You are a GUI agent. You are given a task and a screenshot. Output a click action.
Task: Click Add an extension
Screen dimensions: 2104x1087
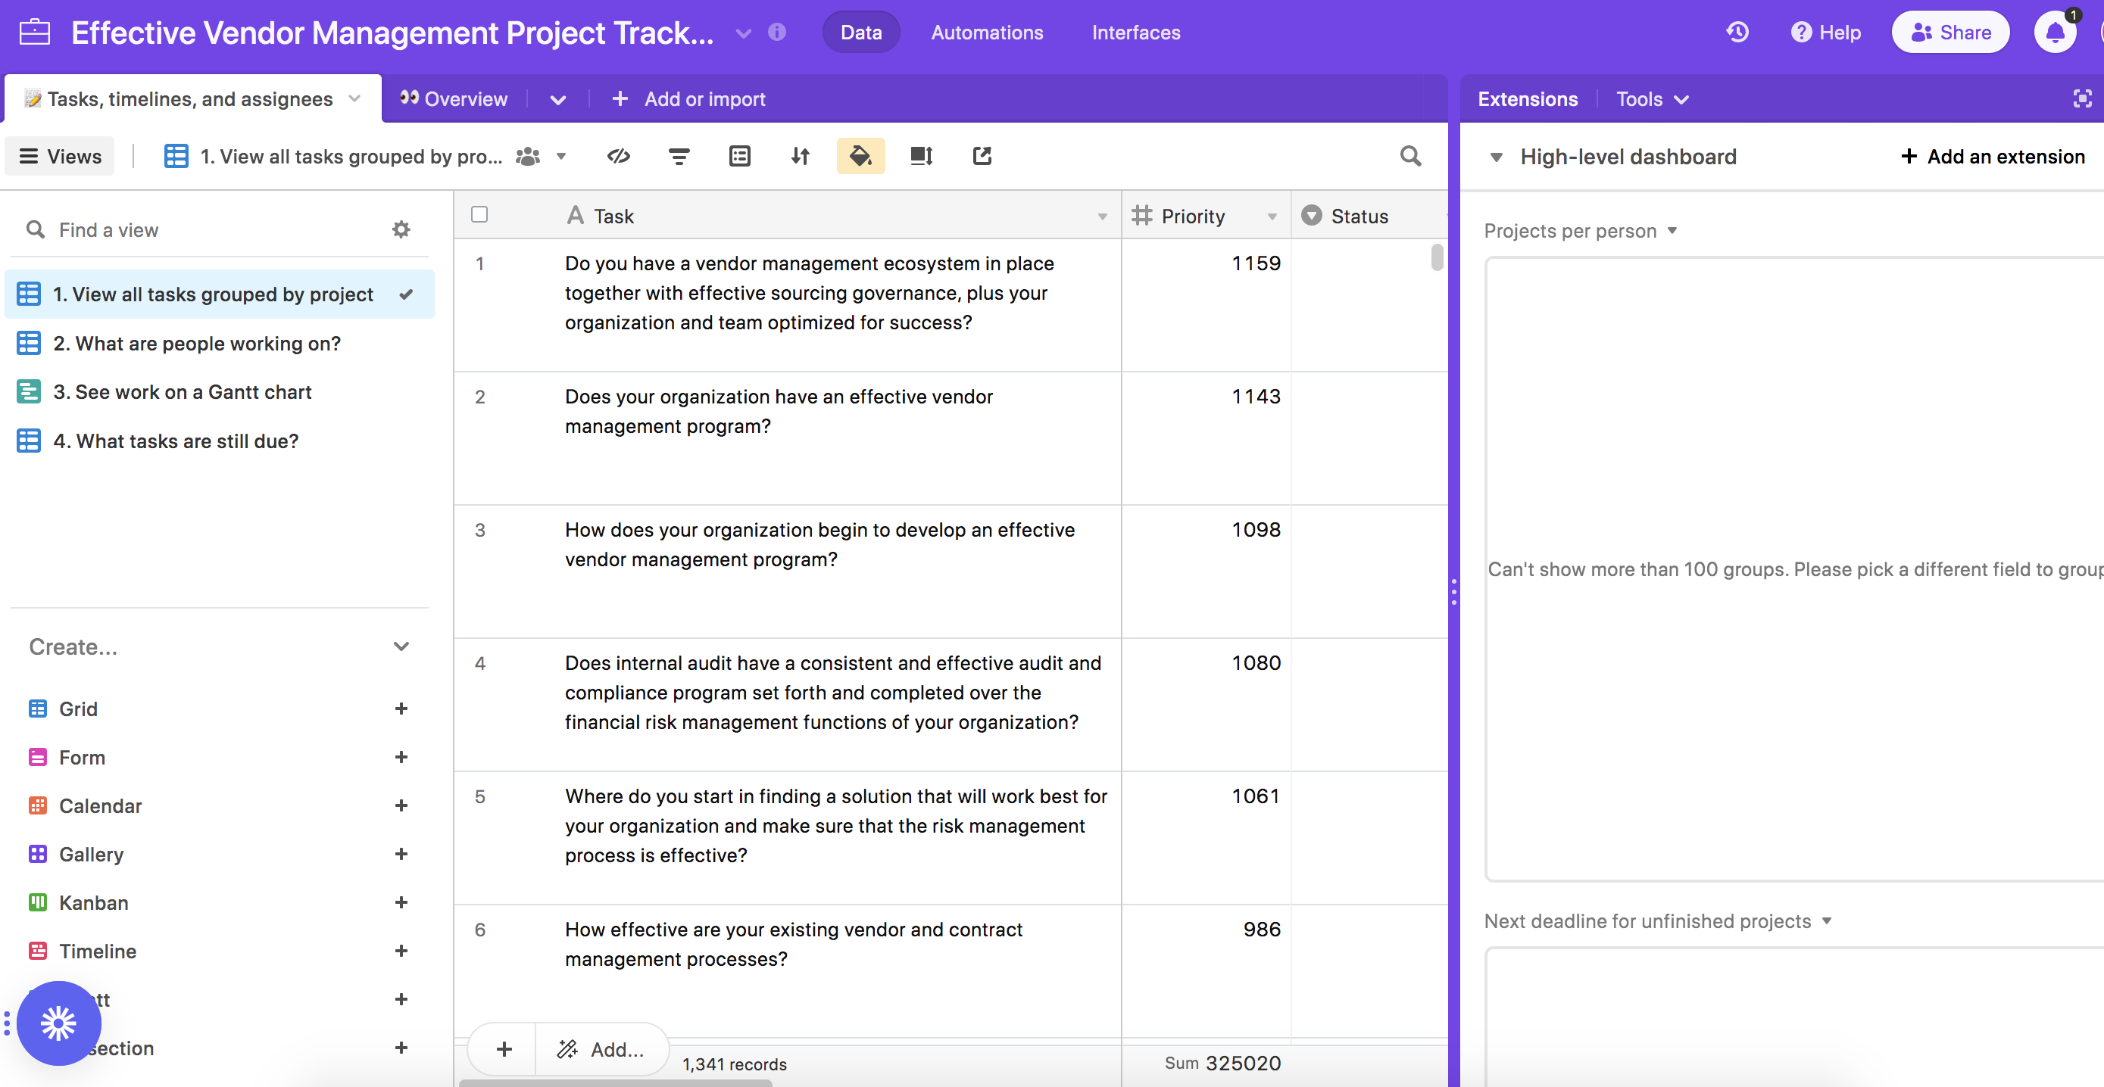pos(1992,157)
